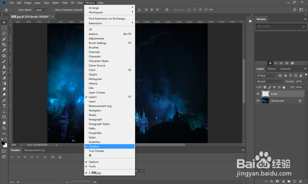This screenshot has height=184, width=308.
Task: Toggle Quick Mask mode icon
Action: [4, 151]
